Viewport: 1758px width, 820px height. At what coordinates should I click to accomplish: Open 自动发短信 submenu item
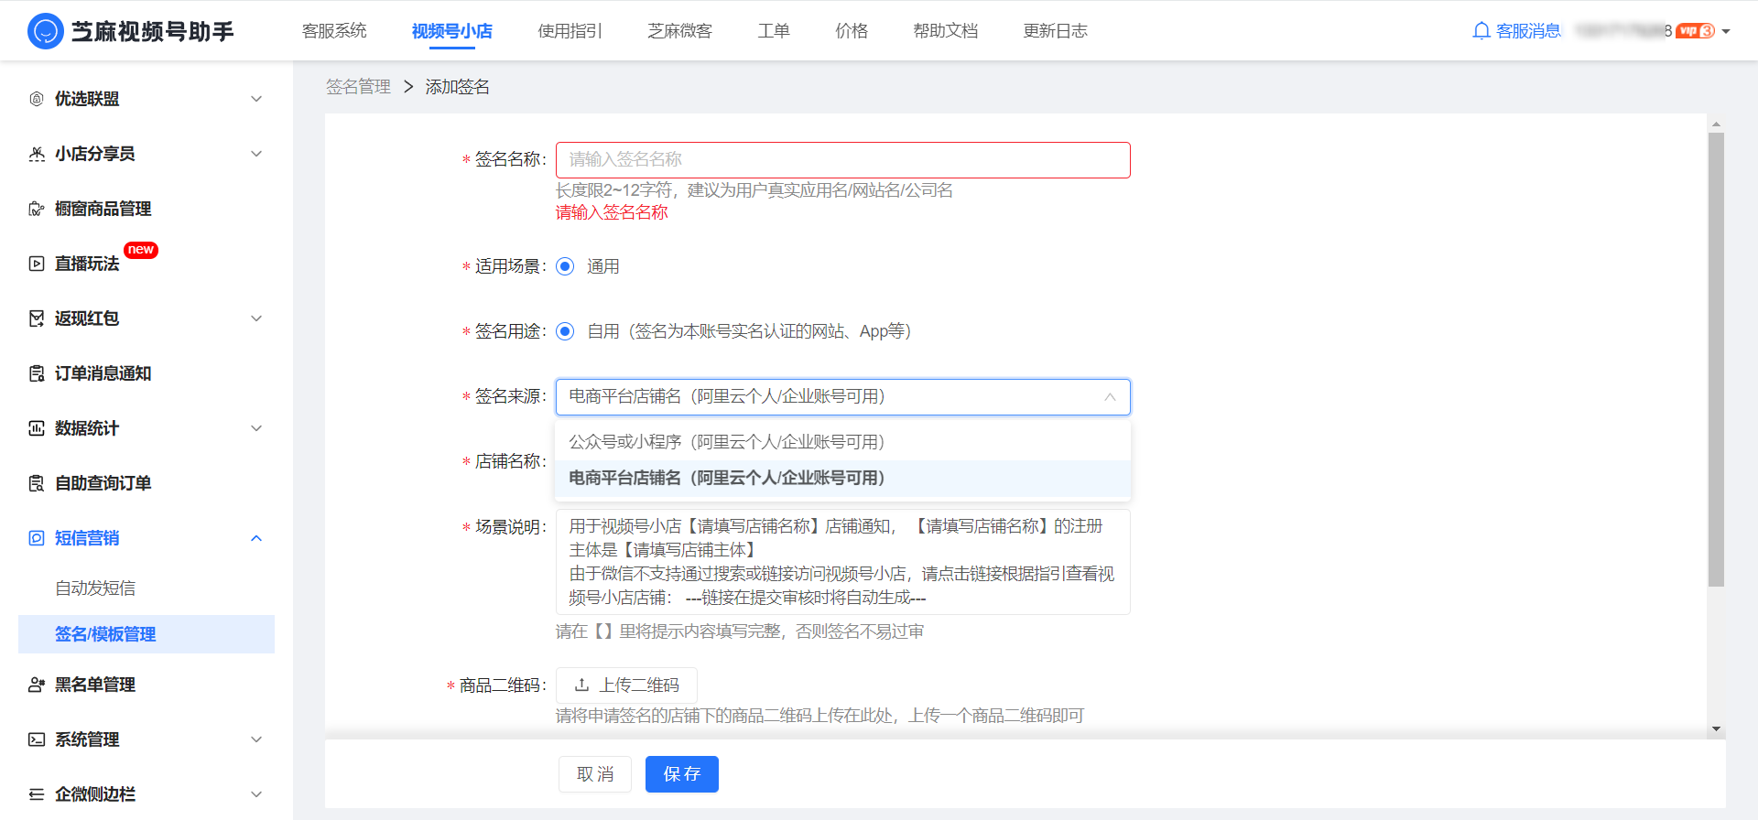pyautogui.click(x=95, y=588)
